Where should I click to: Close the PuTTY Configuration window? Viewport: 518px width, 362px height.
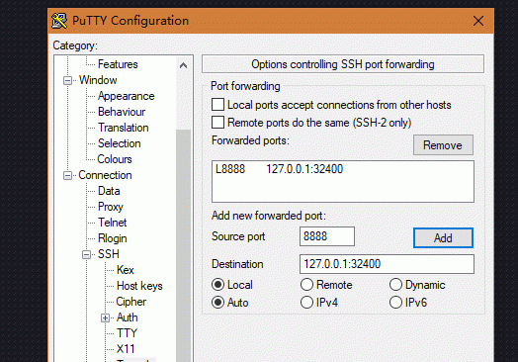point(478,21)
